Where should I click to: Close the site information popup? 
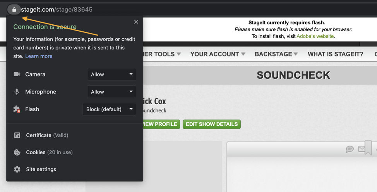(136, 22)
